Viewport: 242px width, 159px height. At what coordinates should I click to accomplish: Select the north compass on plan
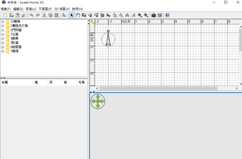(108, 38)
